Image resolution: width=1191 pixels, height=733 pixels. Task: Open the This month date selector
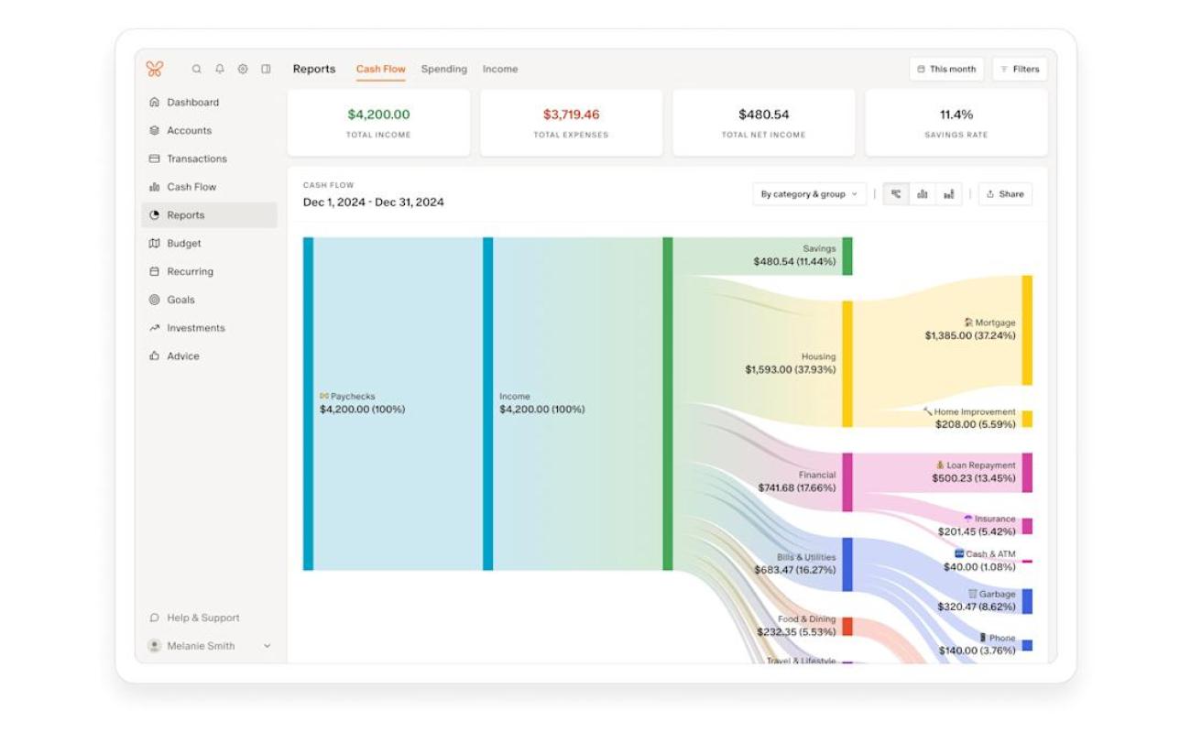[945, 69]
